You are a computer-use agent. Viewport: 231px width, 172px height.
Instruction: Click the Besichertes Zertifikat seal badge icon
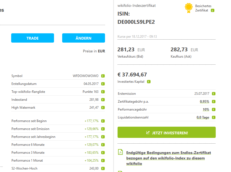coord(189,8)
